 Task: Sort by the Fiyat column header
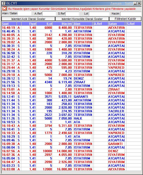pyautogui.click(x=29, y=24)
